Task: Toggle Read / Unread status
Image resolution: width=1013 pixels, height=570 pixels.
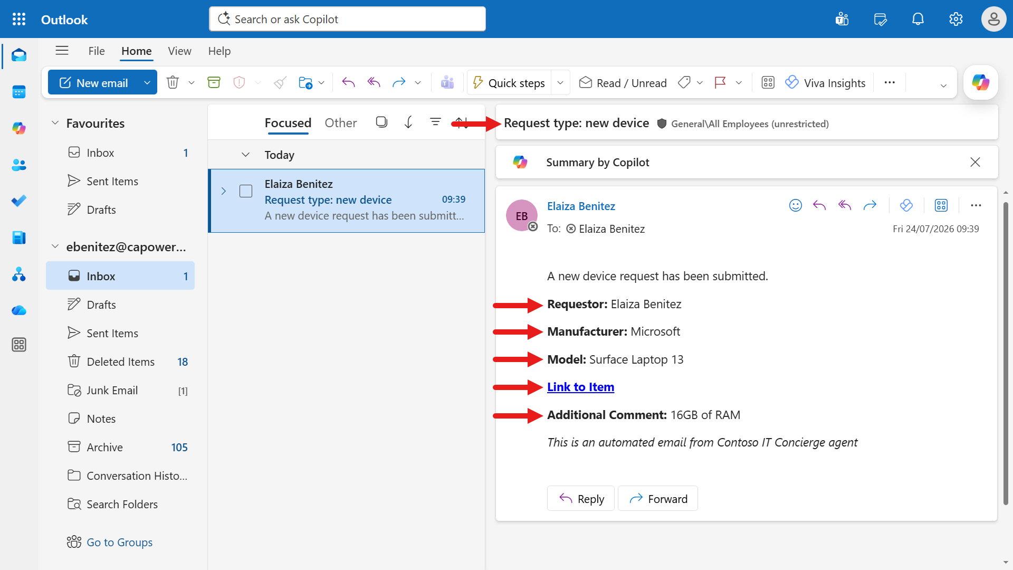Action: [623, 83]
